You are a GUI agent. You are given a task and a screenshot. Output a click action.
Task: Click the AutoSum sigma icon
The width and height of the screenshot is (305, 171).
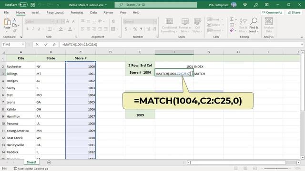pyautogui.click(x=232, y=19)
